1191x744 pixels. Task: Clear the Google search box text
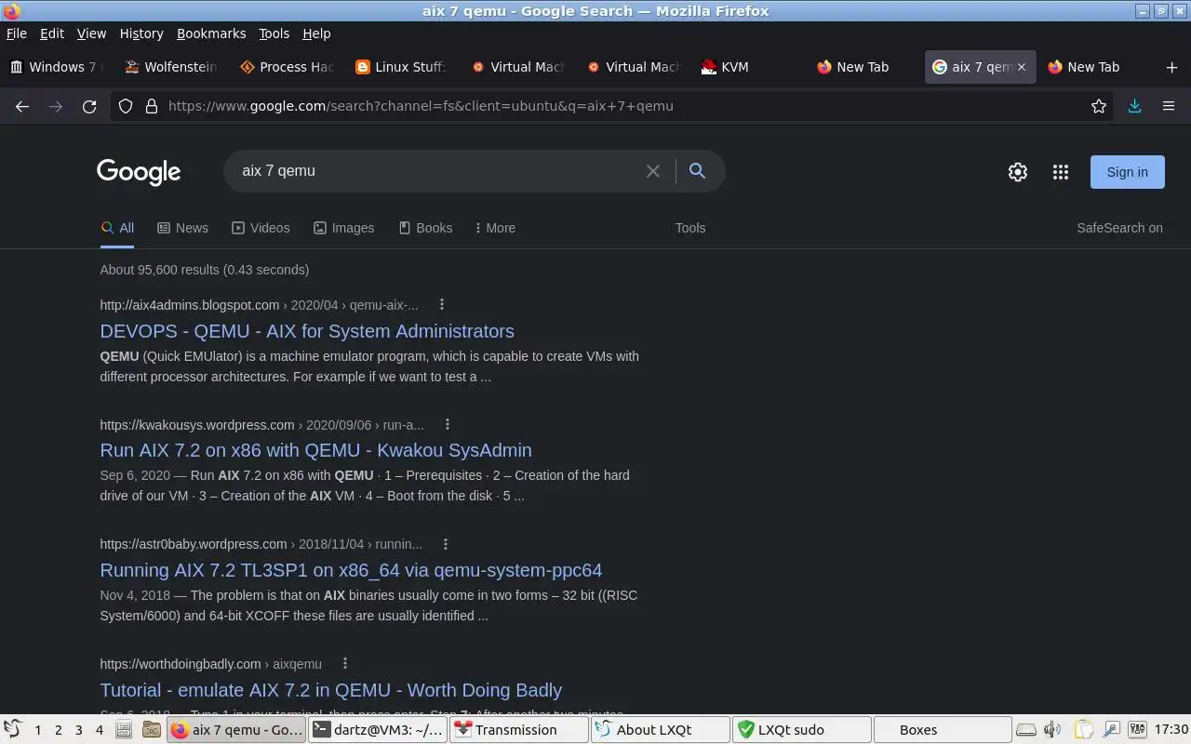[x=653, y=171]
